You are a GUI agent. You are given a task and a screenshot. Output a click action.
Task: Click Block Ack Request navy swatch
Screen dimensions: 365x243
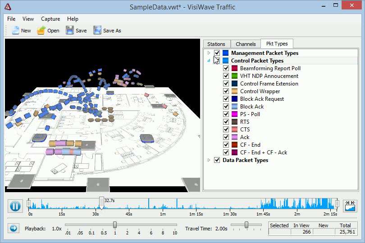235,99
